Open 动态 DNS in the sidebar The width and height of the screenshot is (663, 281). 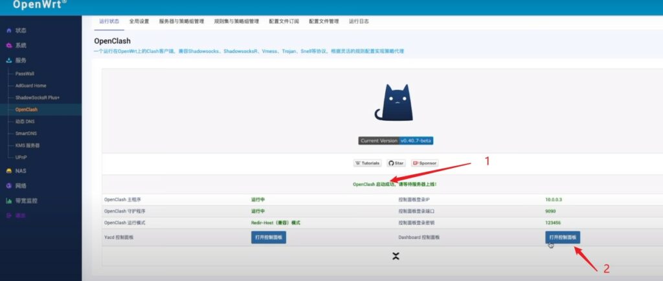point(25,121)
